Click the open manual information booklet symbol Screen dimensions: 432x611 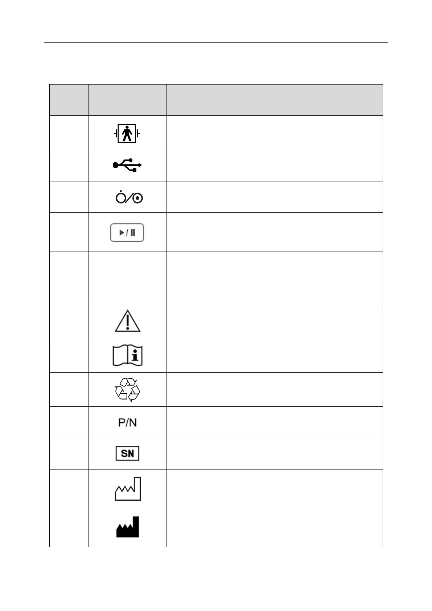pyautogui.click(x=127, y=355)
